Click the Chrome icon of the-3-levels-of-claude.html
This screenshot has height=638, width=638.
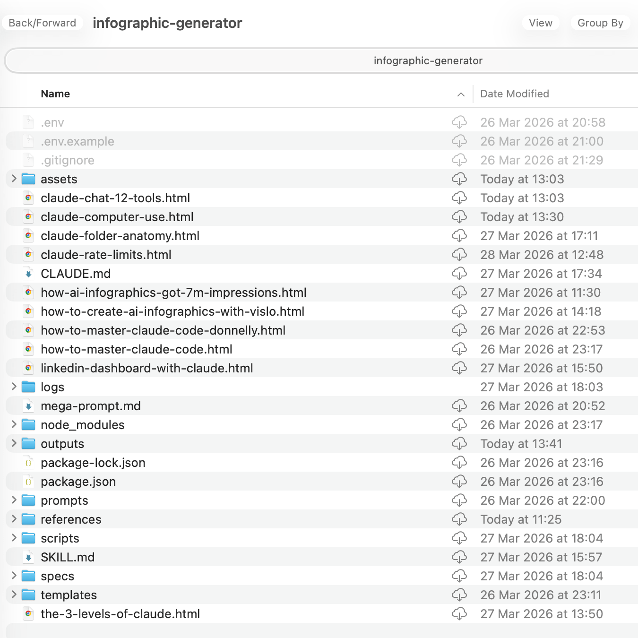28,614
